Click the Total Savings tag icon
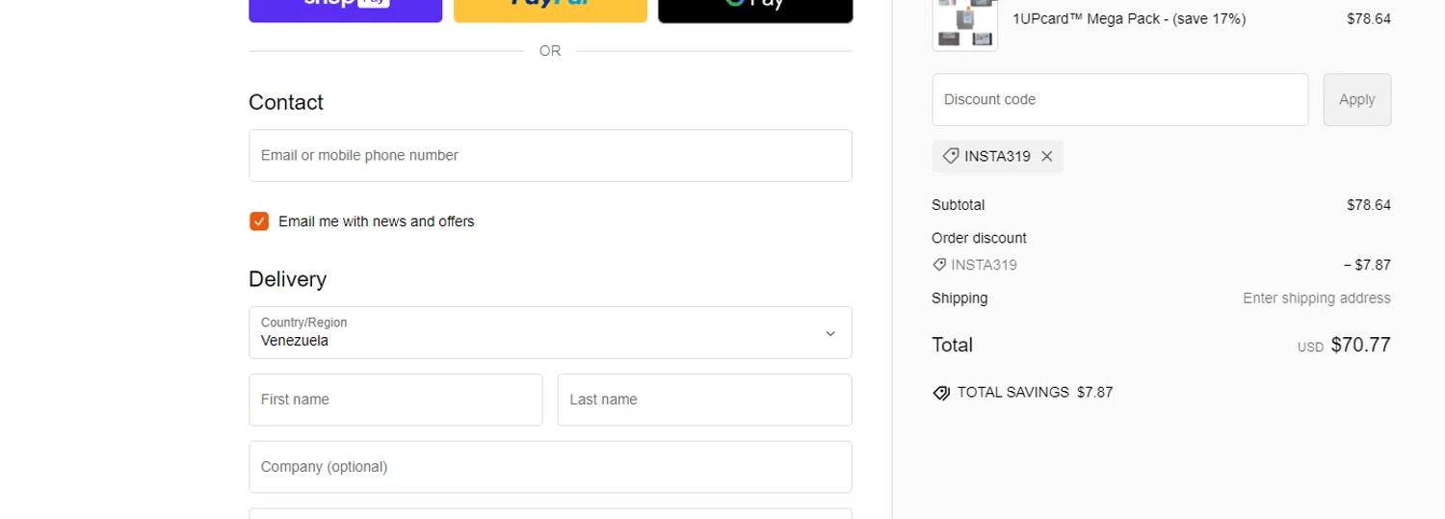1445x519 pixels. (x=941, y=393)
